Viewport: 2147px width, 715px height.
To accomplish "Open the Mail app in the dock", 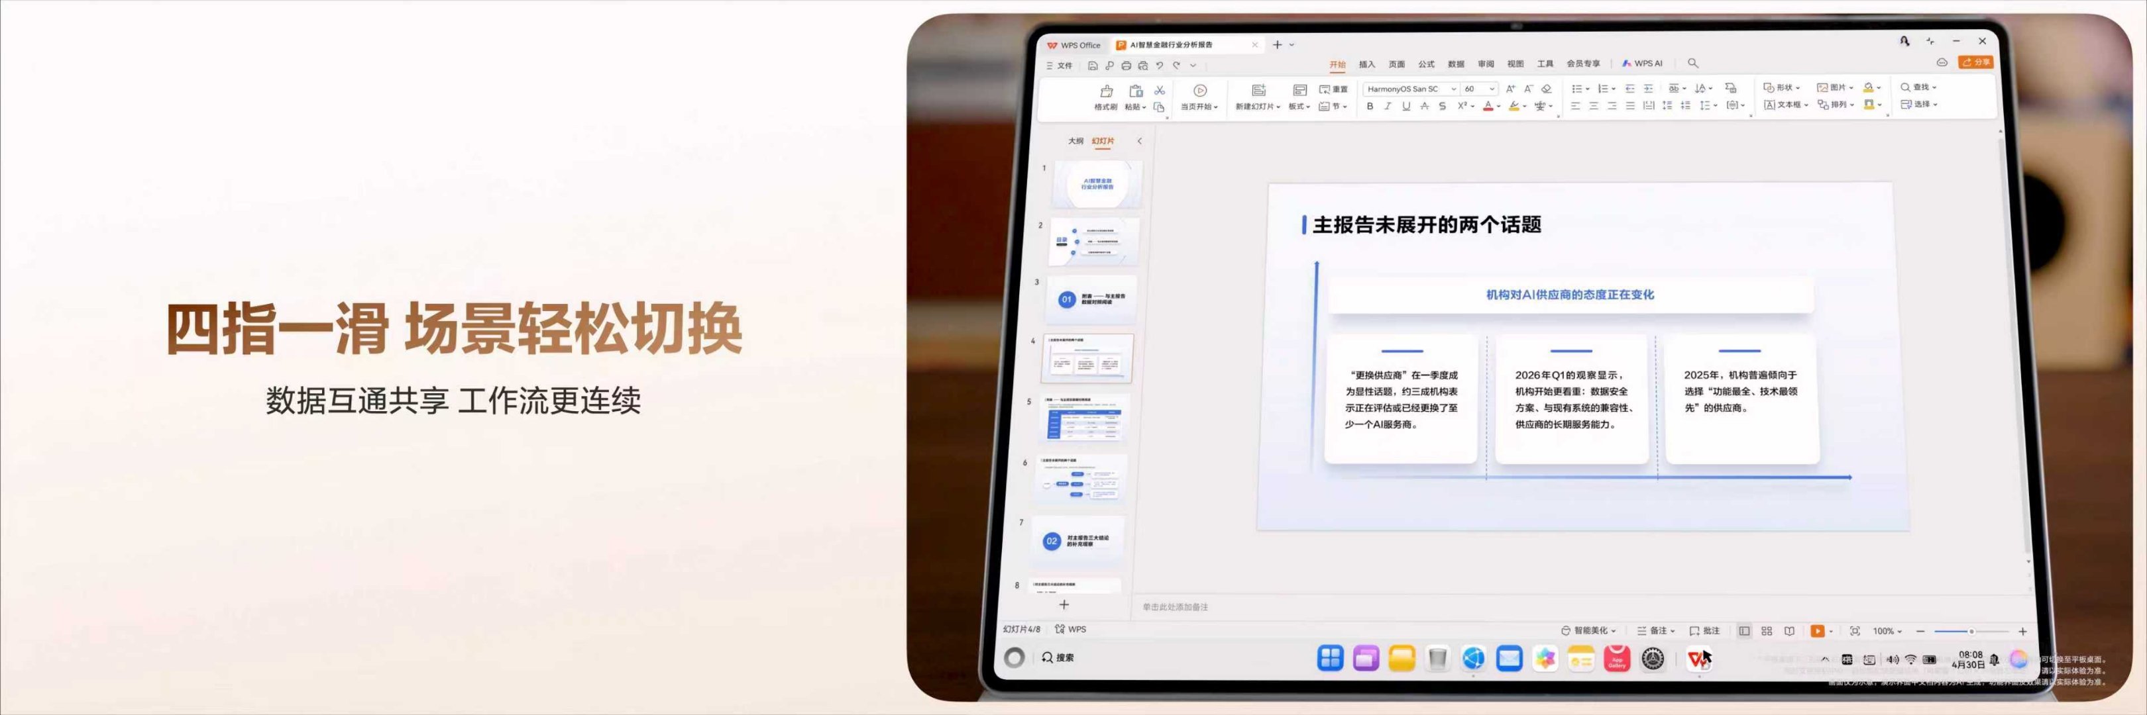I will (1510, 659).
